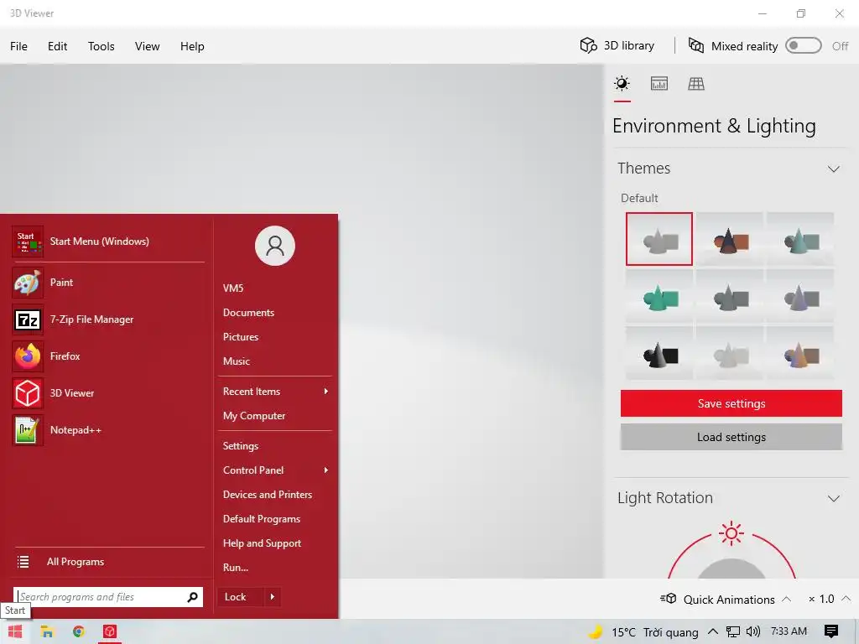
Task: Select the default gray theme thumbnail
Action: [x=659, y=239]
